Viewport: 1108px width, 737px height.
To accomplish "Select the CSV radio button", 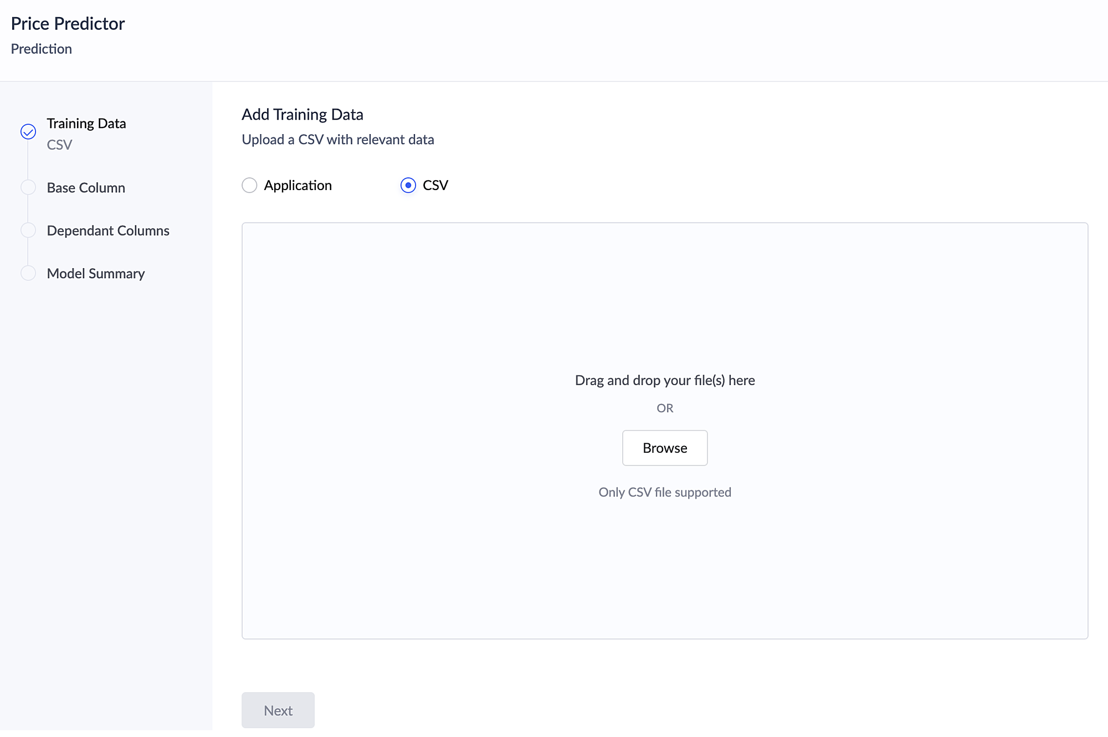I will click(408, 185).
